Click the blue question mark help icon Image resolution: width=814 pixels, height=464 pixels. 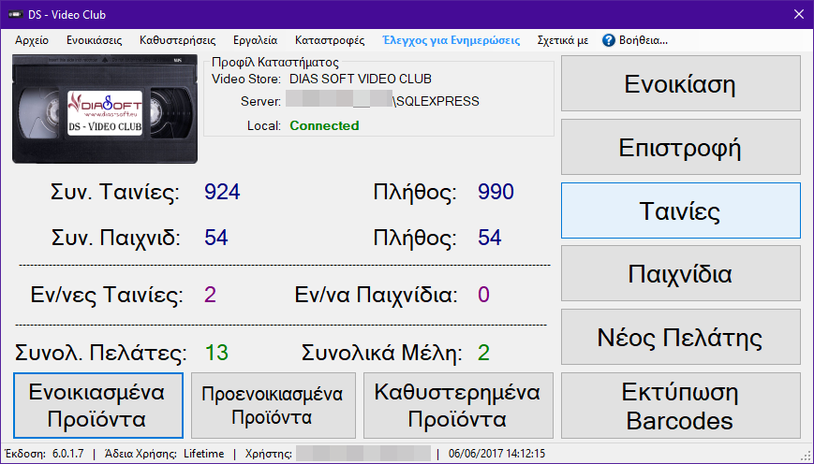point(609,40)
